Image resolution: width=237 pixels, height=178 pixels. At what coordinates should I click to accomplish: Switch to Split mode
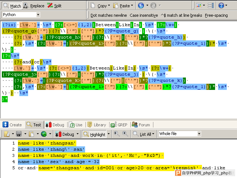(x=54, y=6)
